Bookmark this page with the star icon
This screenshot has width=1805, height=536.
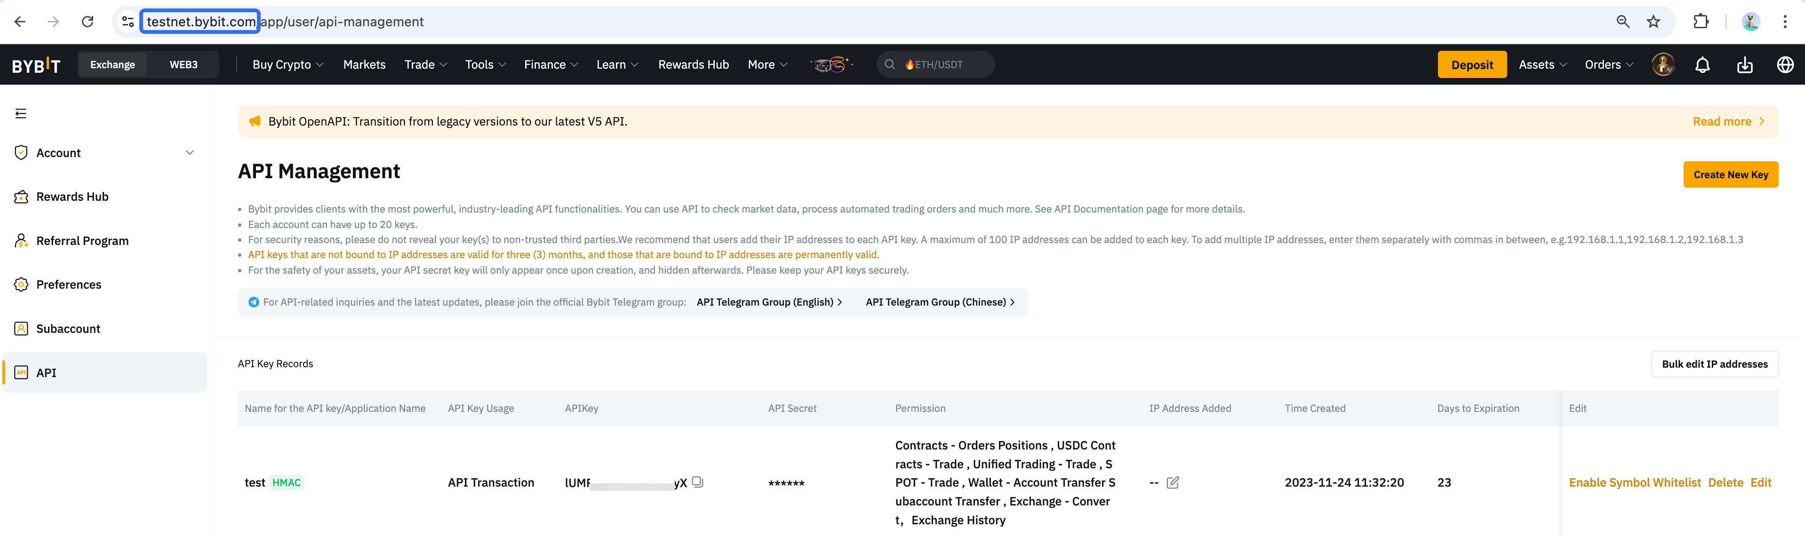point(1653,22)
